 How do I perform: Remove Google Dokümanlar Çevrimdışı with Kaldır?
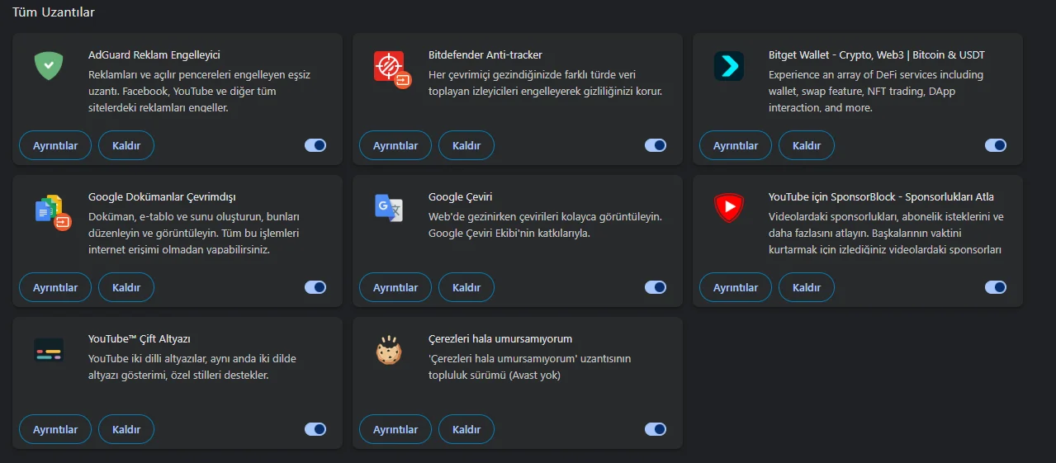point(126,287)
